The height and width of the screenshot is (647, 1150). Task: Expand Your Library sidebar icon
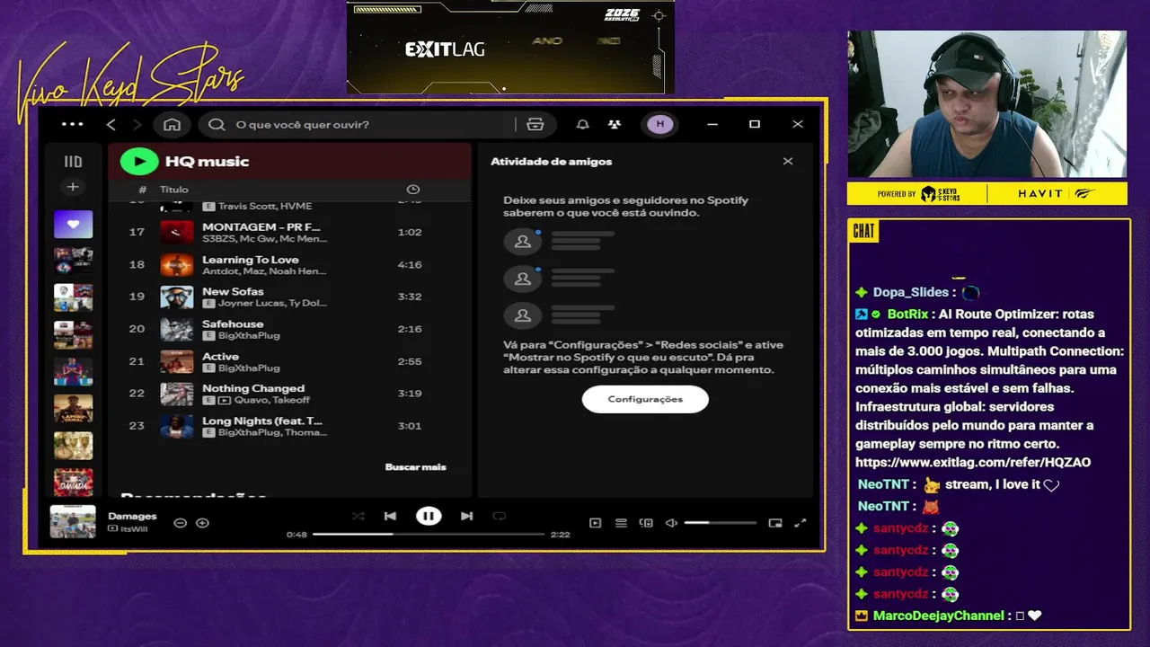click(73, 162)
